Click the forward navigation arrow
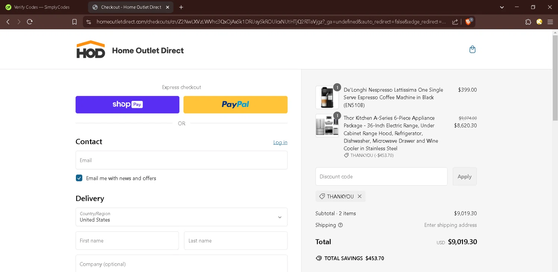The width and height of the screenshot is (558, 272). 19,22
